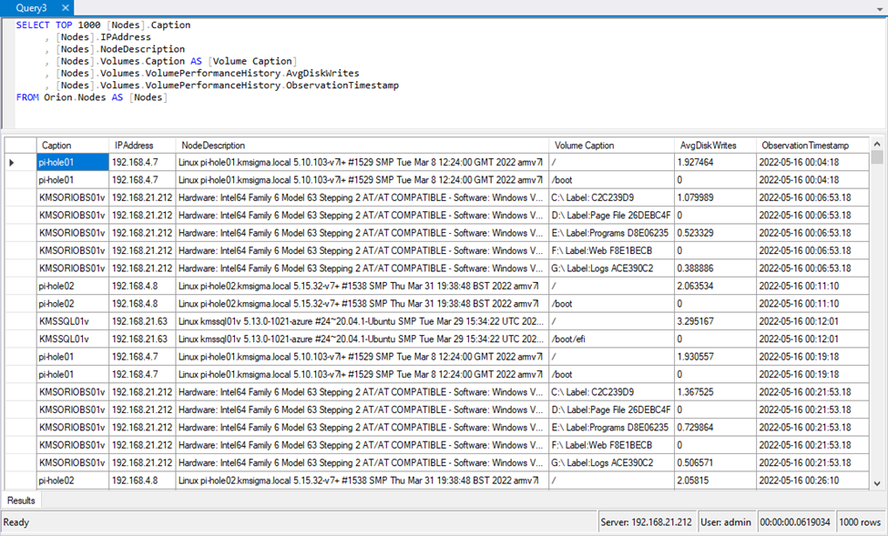
Task: Click the KMSSQL01v caption in the /boot/efi row
Action: (73, 339)
